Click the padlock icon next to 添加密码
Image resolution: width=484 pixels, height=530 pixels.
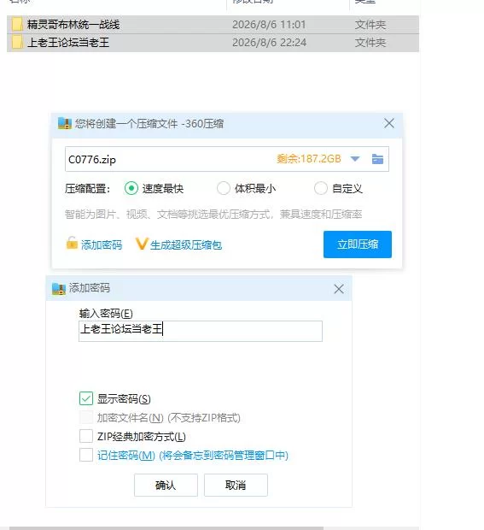click(x=72, y=243)
